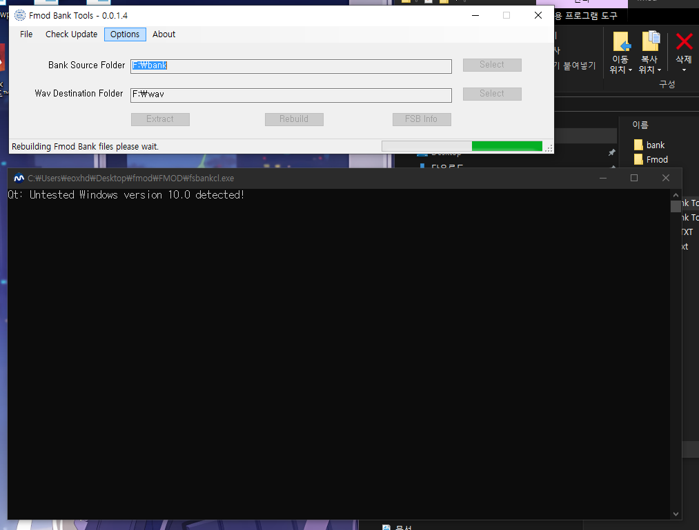Click the green rebuild progress bar

pos(462,146)
